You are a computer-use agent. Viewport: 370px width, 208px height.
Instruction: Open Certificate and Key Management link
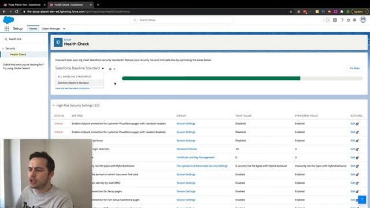click(195, 158)
